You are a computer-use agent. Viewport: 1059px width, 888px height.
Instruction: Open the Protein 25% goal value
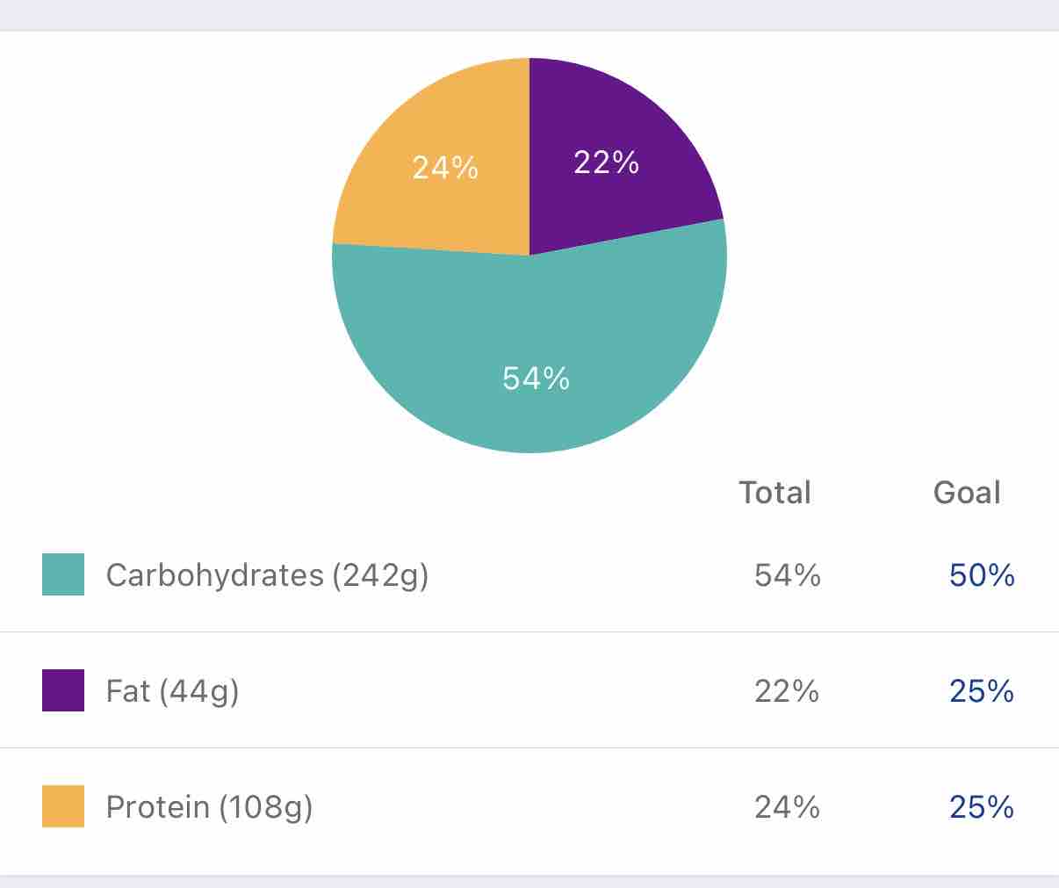point(982,807)
